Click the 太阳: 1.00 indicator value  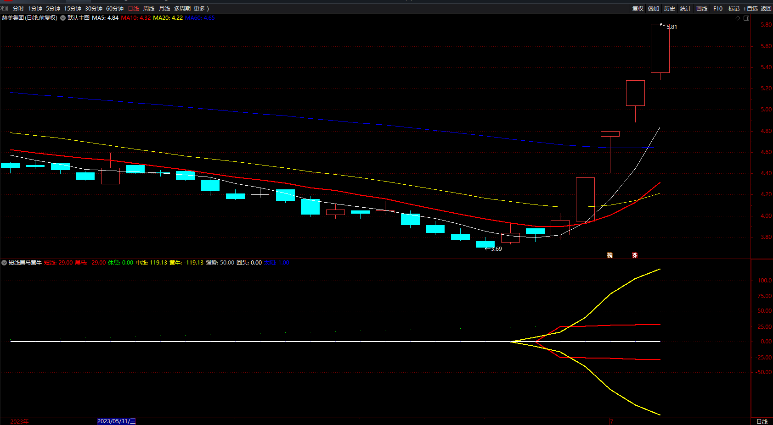(x=277, y=263)
